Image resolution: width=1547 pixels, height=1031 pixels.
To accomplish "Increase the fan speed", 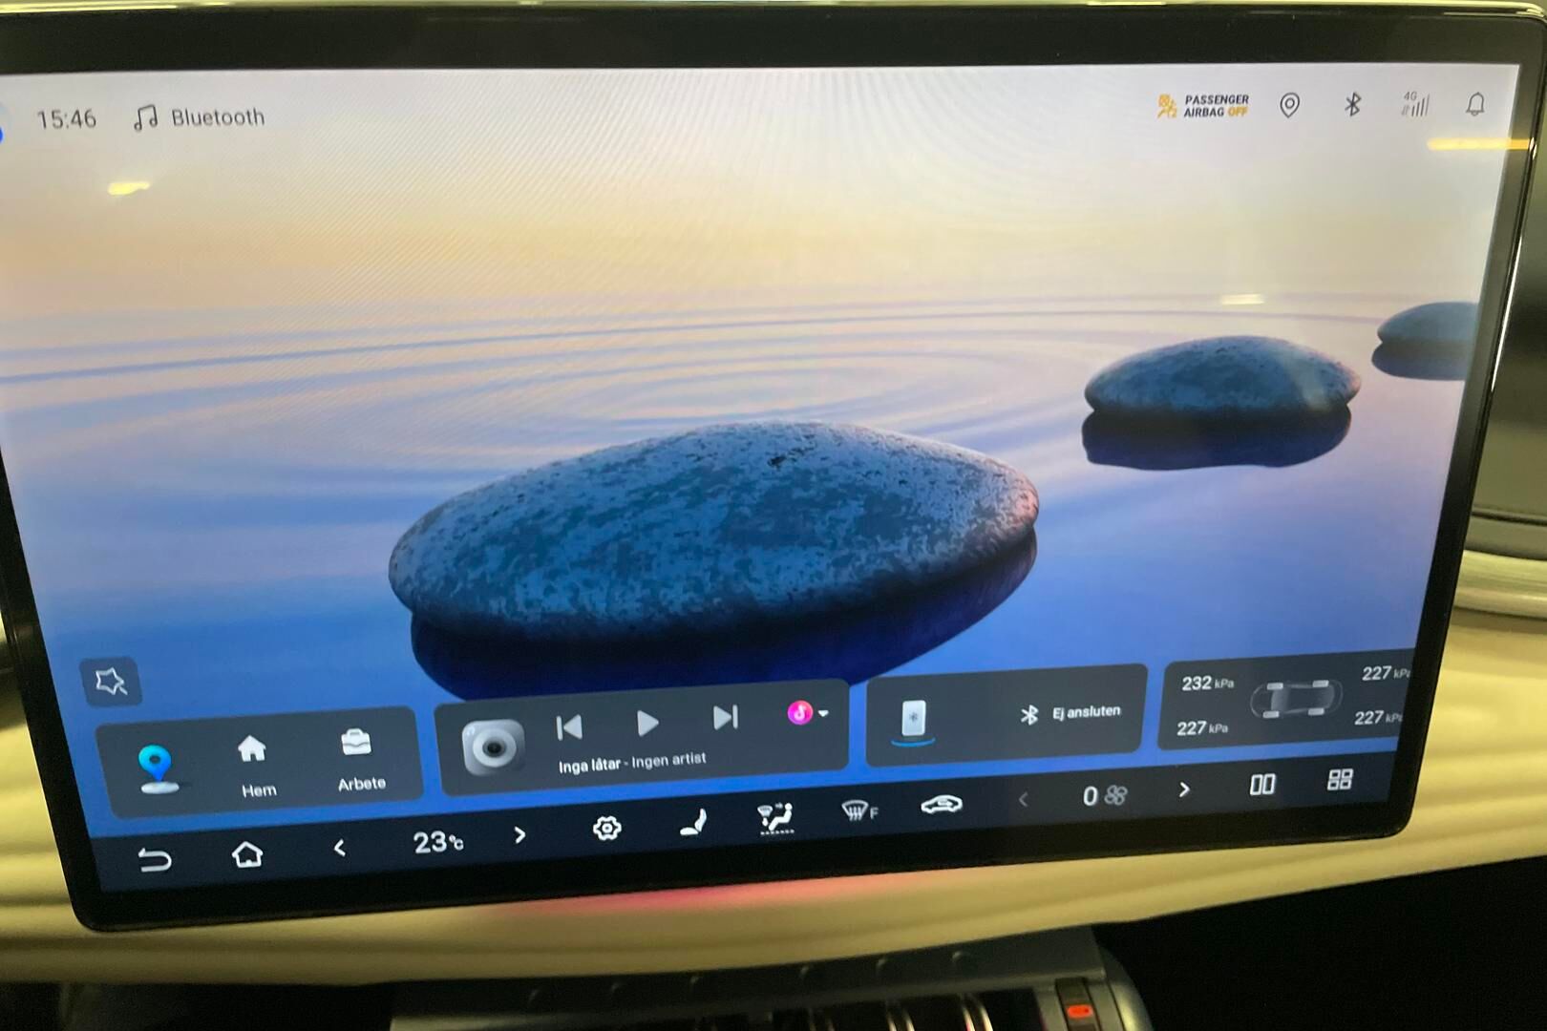I will pyautogui.click(x=1184, y=789).
